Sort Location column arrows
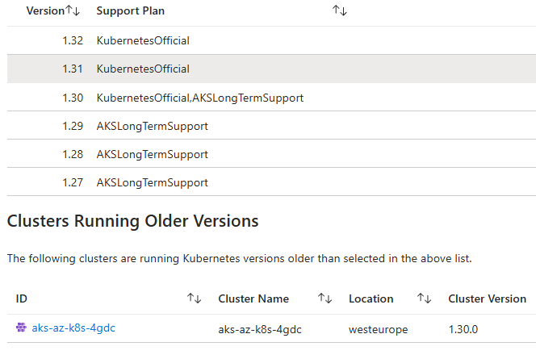 (x=424, y=298)
